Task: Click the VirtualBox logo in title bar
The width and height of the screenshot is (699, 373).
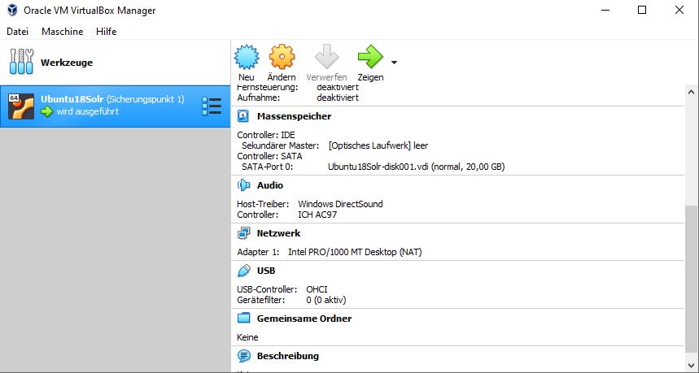Action: pos(12,10)
